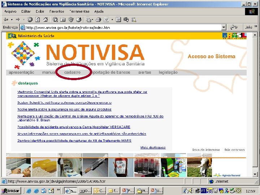Go to the Home page icon
Viewport: 260px width, 195px height.
tap(45, 19)
